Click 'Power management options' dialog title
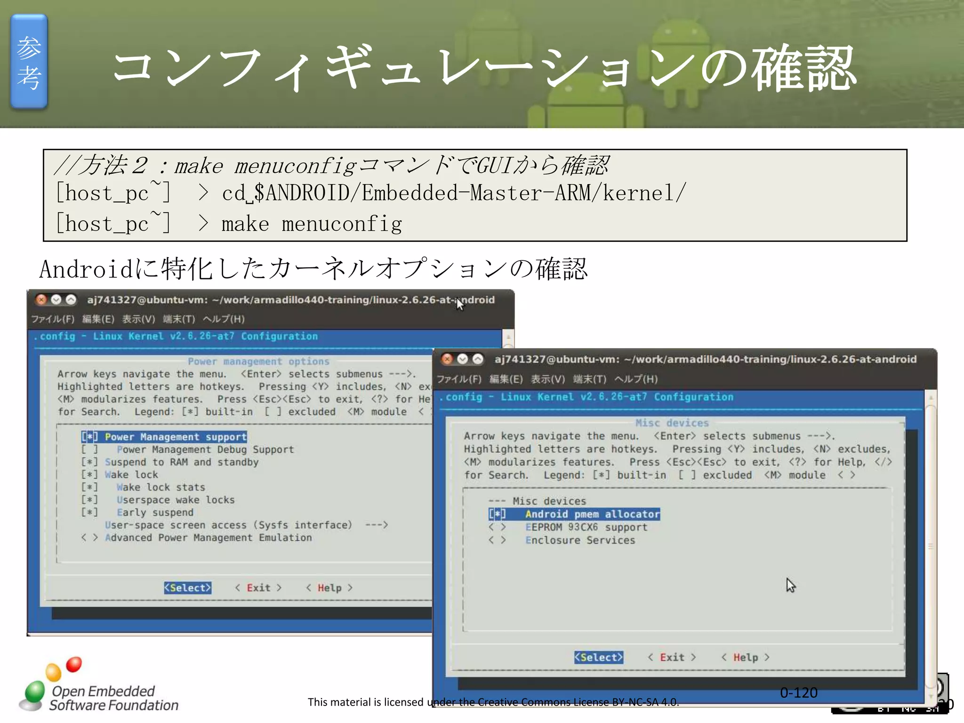The height and width of the screenshot is (723, 964). [x=258, y=361]
